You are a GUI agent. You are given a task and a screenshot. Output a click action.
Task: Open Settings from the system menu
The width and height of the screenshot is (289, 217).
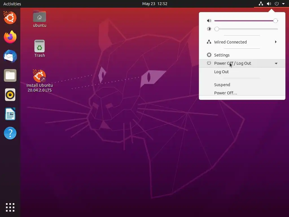pos(242,55)
